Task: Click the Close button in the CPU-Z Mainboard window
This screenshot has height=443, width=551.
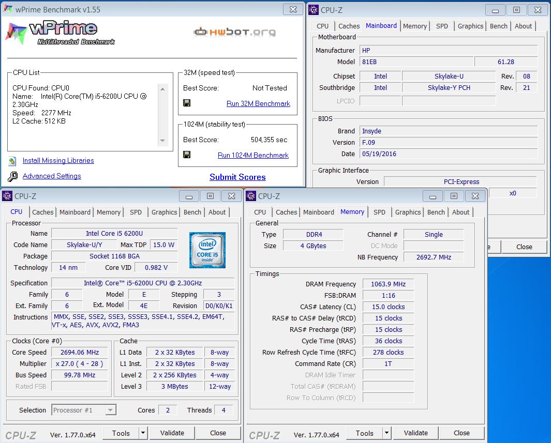Action: [x=524, y=247]
